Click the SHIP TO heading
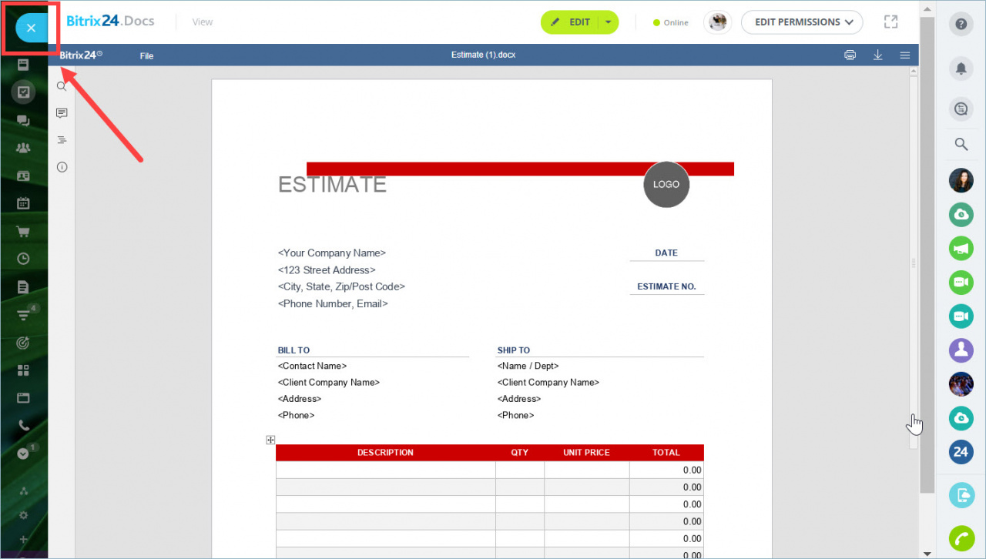This screenshot has height=559, width=986. 514,350
